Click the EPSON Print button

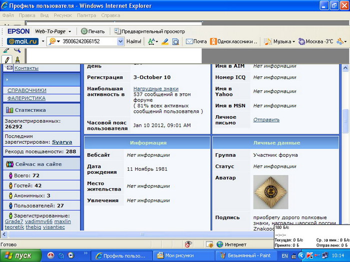coord(92,31)
